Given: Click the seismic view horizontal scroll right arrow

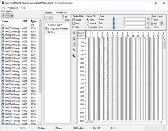Looking at the screenshot, I should tap(162, 122).
